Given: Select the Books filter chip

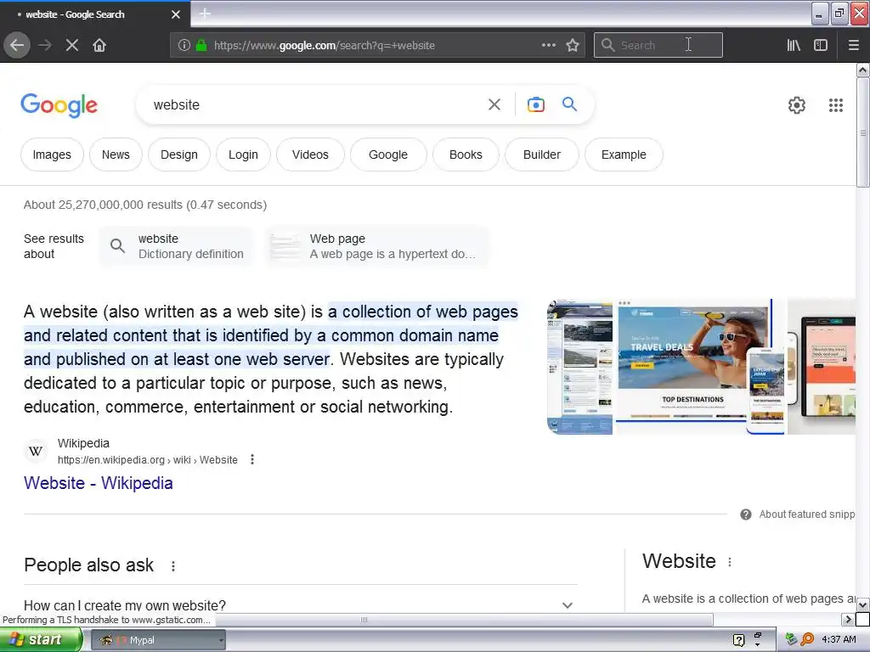Looking at the screenshot, I should 466,155.
